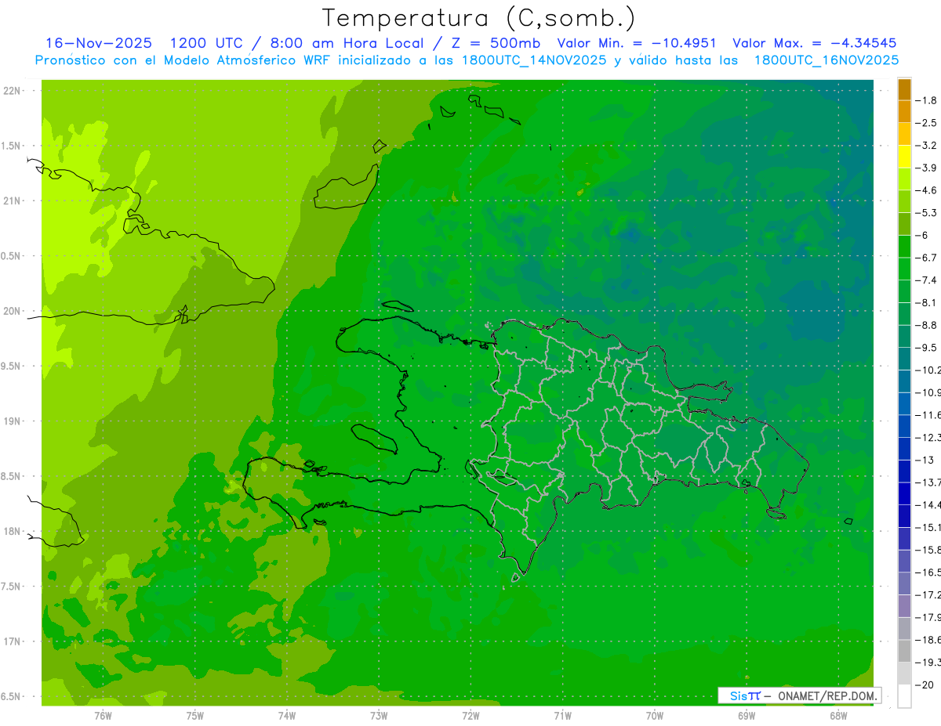Pick the purple swatch between -17.2 and -17.9
The width and height of the screenshot is (941, 726).
(x=904, y=606)
